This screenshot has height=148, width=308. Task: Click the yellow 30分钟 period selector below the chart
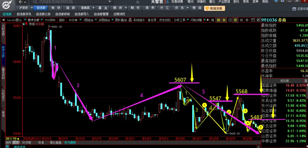(12, 139)
